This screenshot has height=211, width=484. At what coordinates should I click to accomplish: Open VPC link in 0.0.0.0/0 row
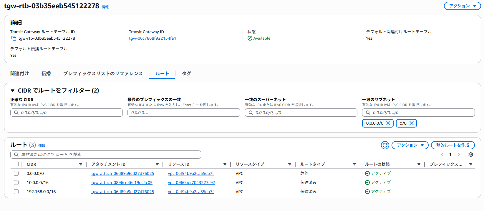click(191, 173)
